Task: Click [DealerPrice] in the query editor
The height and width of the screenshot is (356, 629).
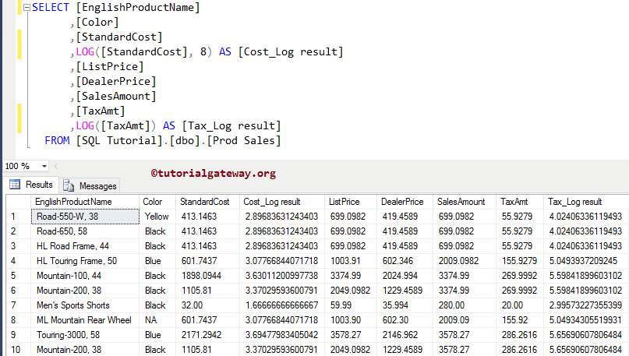Action: pos(116,82)
